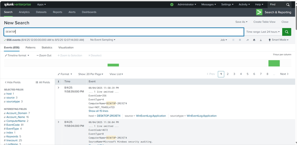The height and width of the screenshot is (145, 297).
Task: Export results with download icon
Action: pos(261,40)
